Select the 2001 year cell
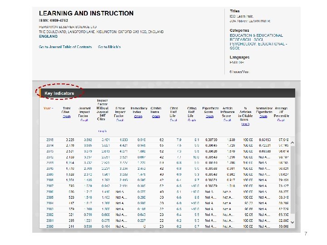Screen dimensions: 327x245 [x=50, y=220]
